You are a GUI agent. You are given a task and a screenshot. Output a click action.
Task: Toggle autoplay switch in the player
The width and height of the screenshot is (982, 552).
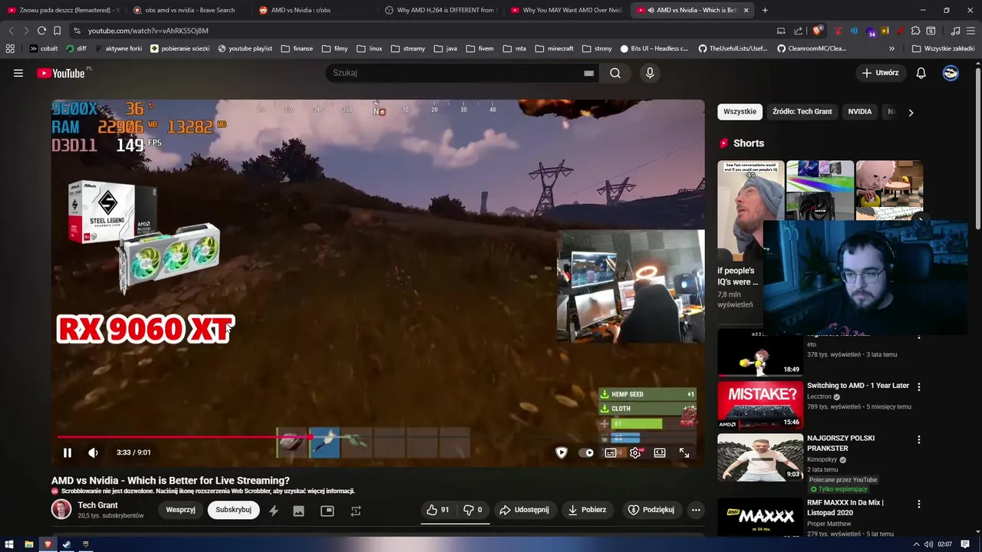[586, 453]
